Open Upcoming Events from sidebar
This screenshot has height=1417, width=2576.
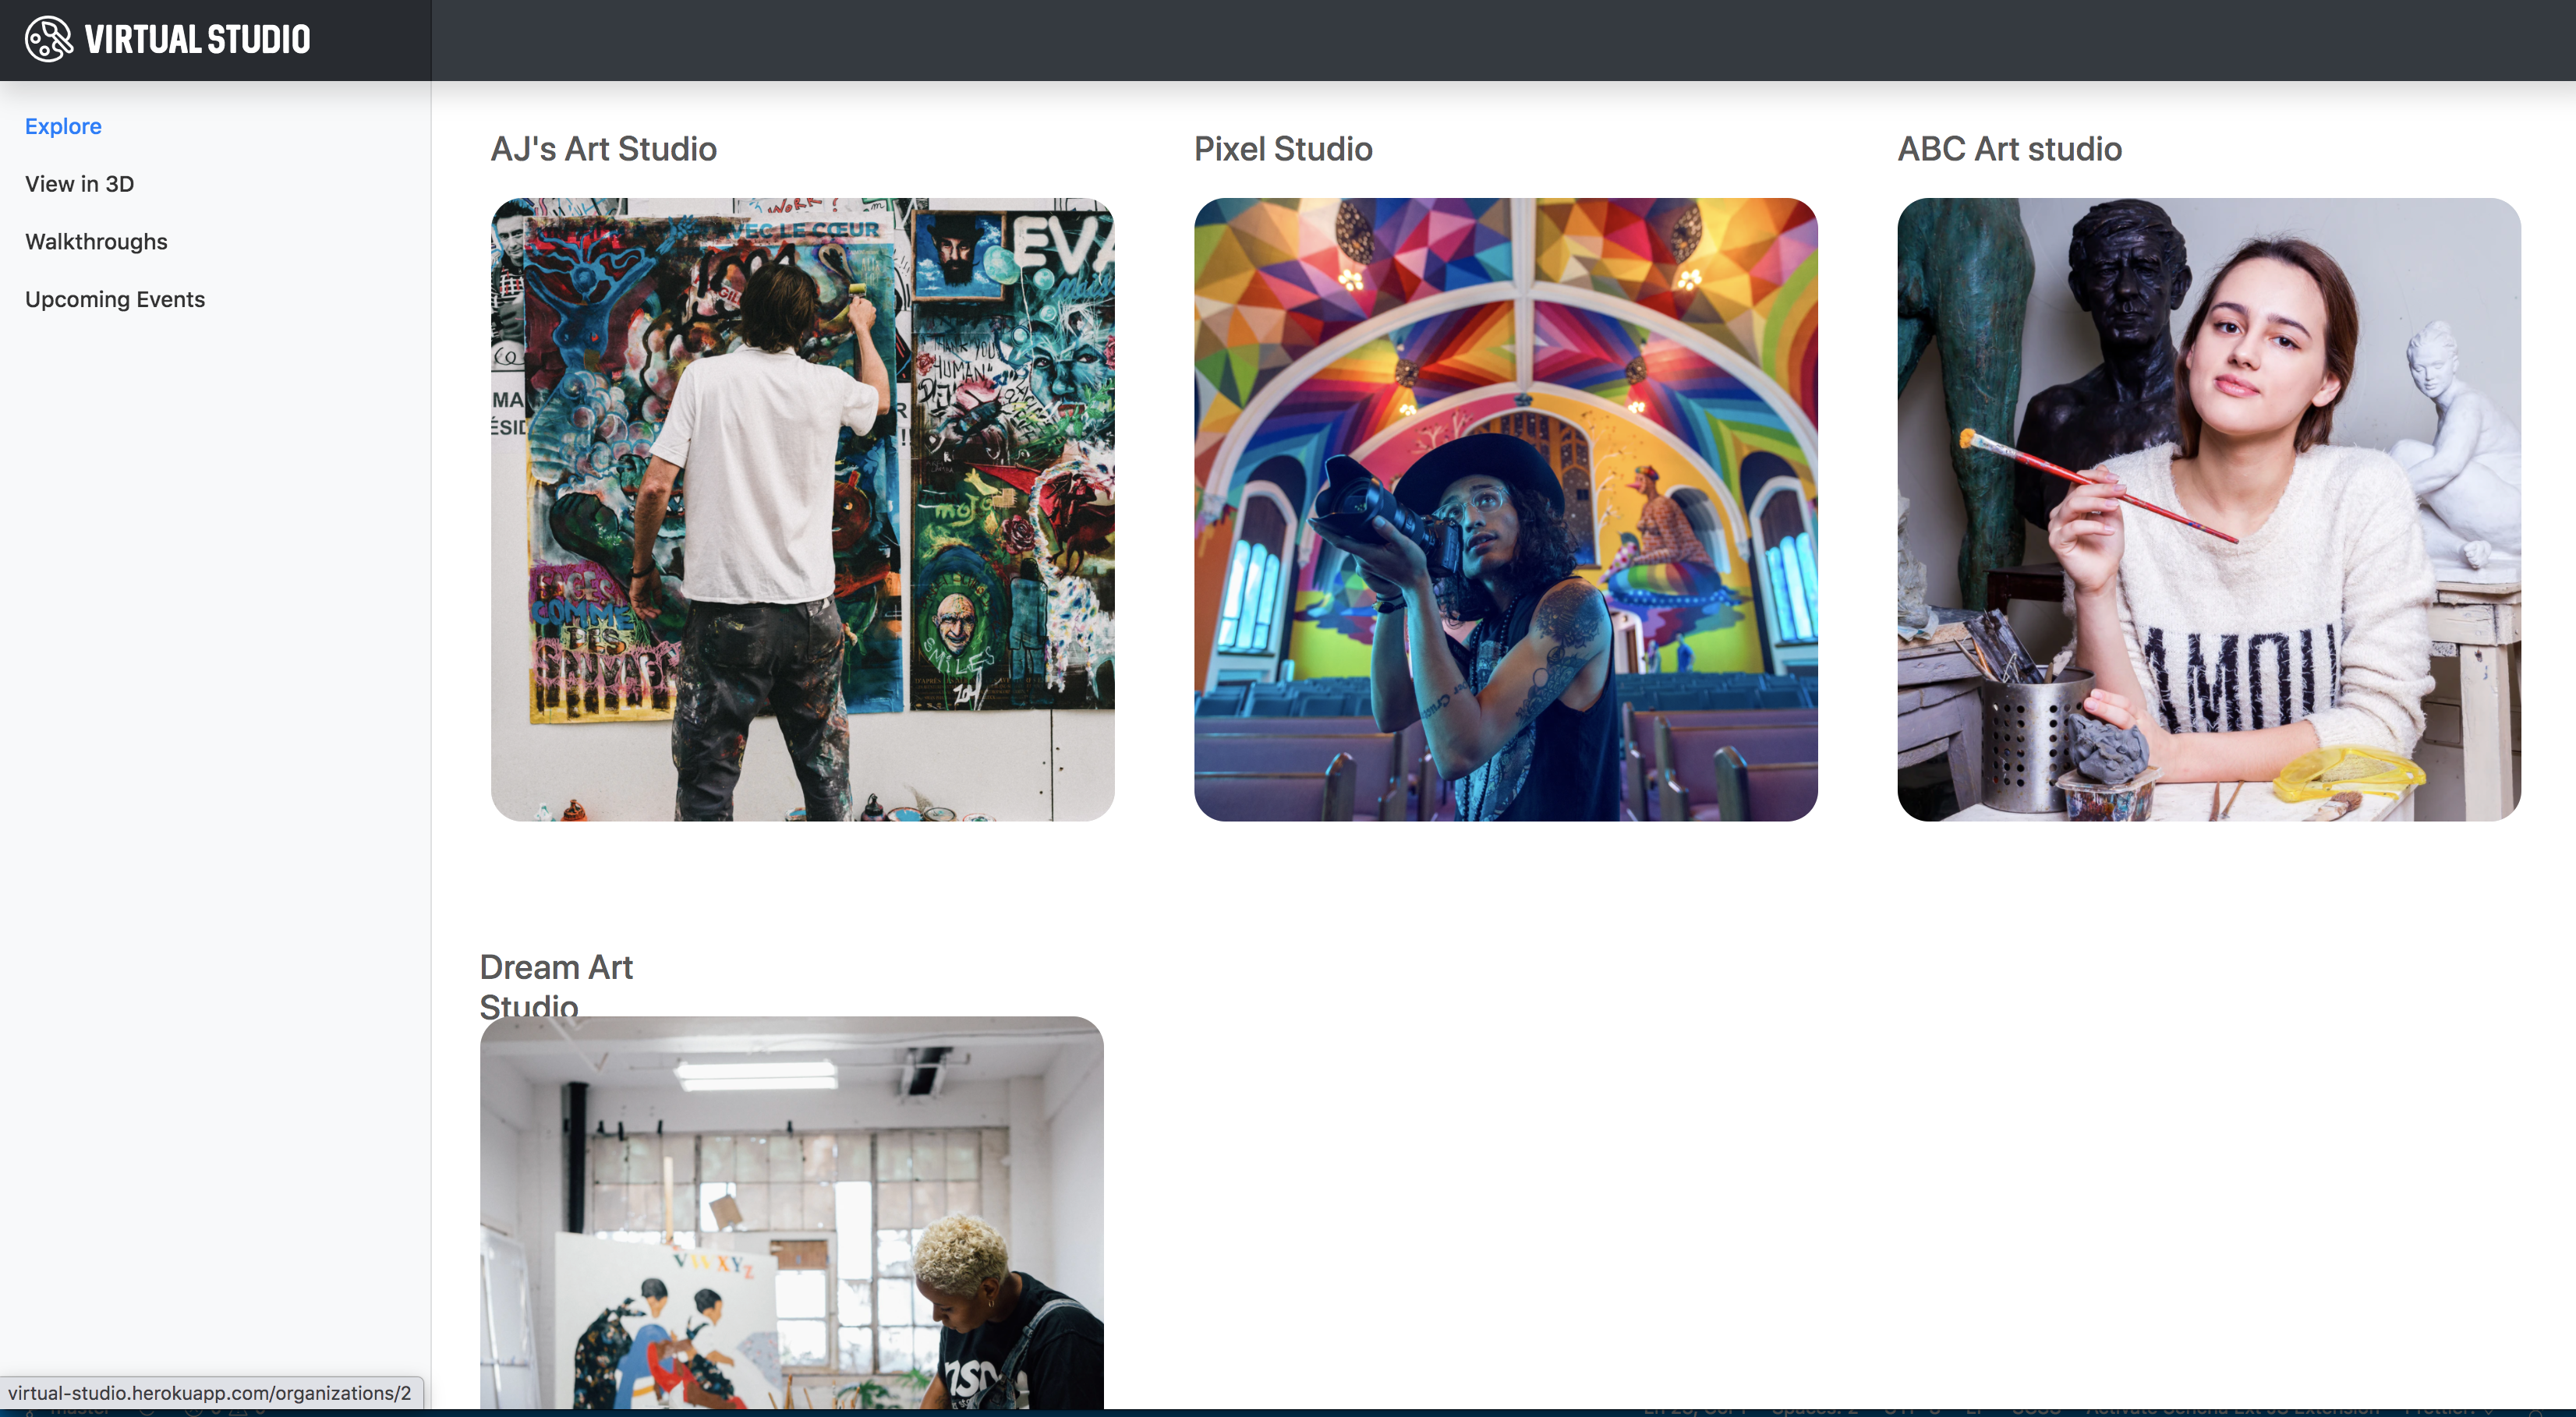115,300
